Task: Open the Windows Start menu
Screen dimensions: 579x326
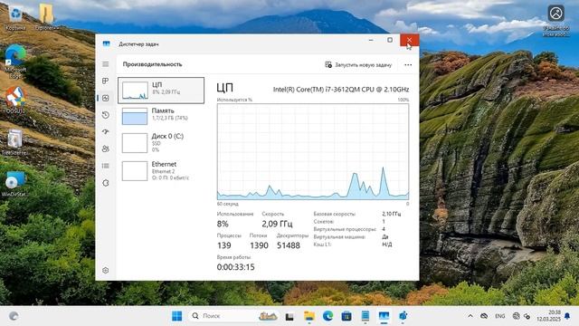Action: (177, 316)
